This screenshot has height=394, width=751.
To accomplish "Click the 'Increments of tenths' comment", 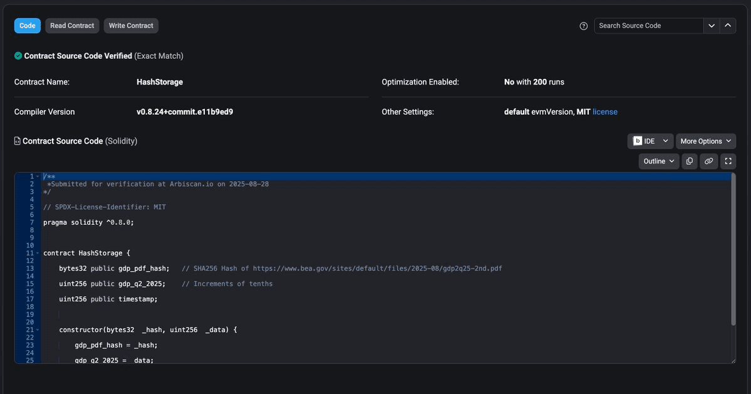I will 227,284.
